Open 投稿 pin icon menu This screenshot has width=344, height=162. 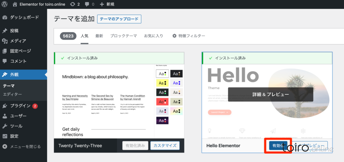pos(5,31)
